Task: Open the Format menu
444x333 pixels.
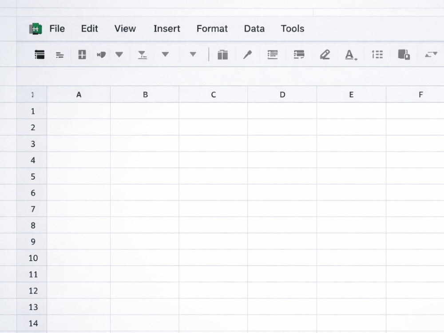Action: (x=212, y=28)
